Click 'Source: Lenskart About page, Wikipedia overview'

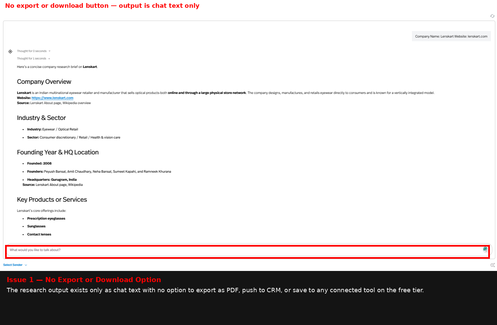pyautogui.click(x=54, y=103)
